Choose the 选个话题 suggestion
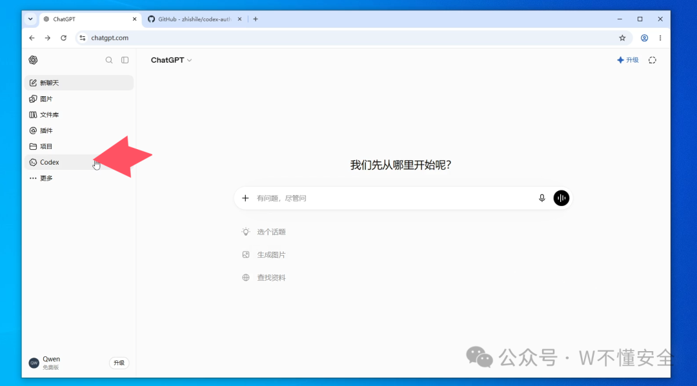 pos(264,232)
